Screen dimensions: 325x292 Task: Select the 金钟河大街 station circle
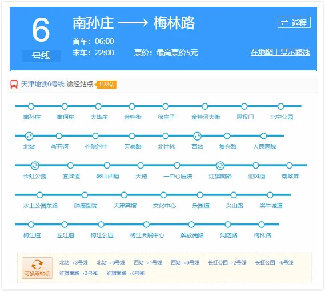click(205, 106)
